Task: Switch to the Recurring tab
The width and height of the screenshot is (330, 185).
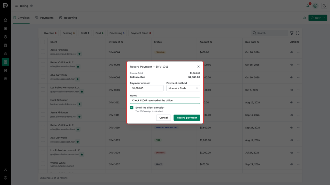Action: coord(68,18)
